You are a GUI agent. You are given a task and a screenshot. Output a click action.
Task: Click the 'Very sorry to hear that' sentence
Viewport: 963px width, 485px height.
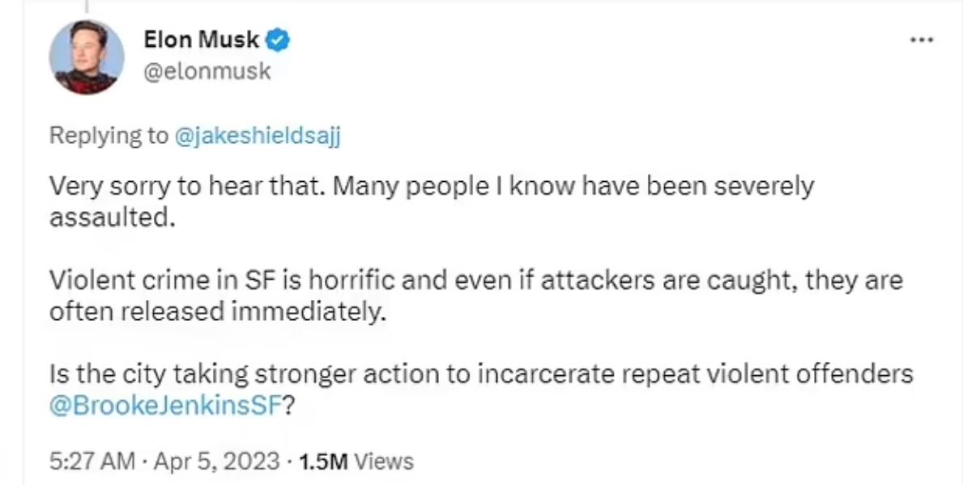(x=187, y=187)
